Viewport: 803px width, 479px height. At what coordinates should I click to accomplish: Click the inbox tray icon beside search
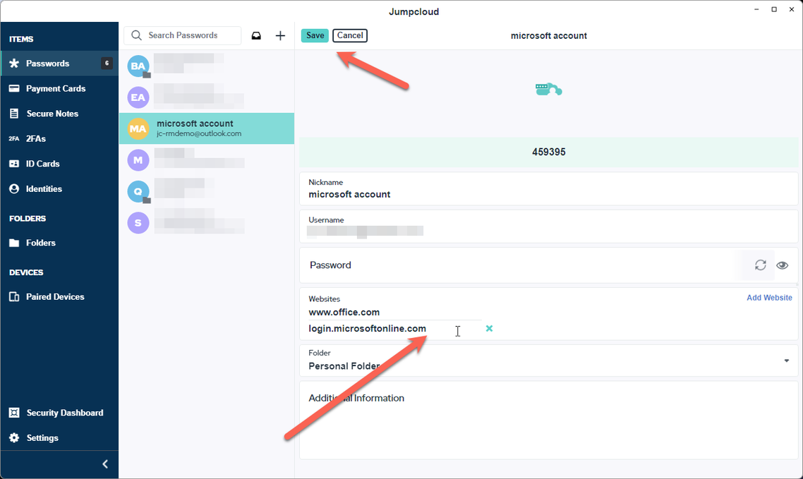256,35
